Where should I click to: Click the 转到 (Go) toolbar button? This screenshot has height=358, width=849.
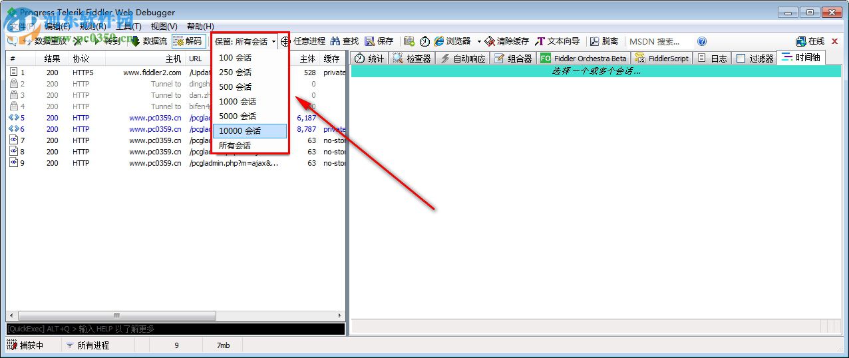click(107, 41)
